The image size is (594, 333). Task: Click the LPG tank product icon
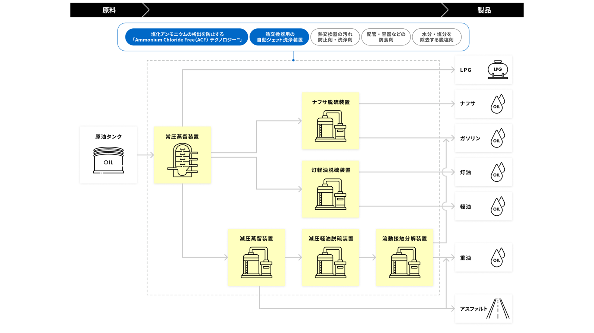[x=497, y=70]
